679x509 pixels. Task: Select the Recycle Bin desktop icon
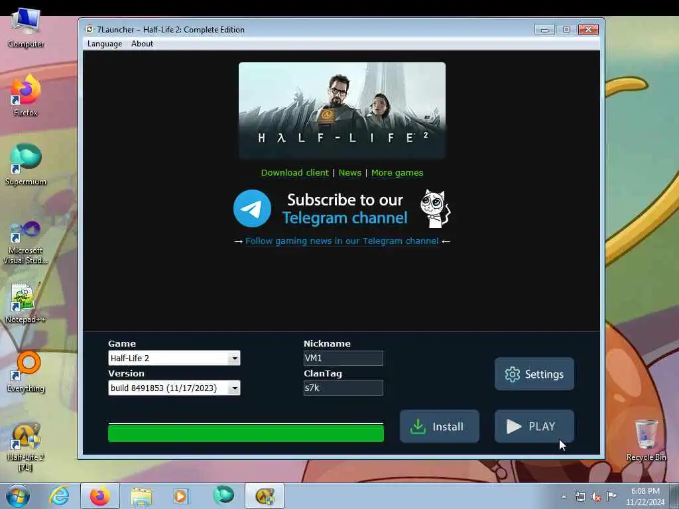646,440
